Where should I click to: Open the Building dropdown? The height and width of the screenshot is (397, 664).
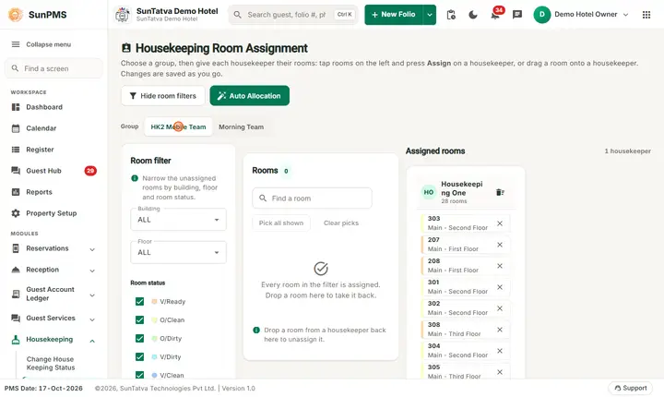point(178,220)
